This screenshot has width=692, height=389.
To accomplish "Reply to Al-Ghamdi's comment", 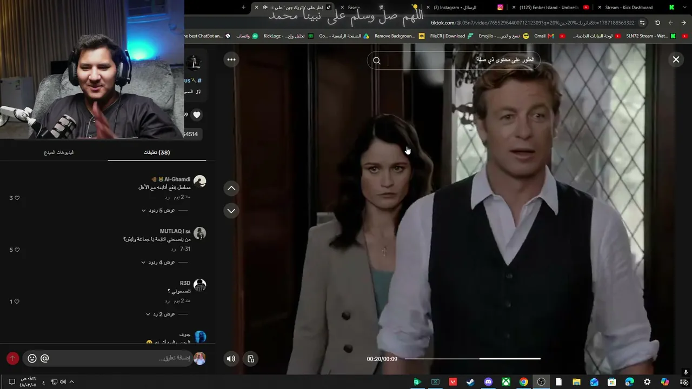I will click(168, 197).
